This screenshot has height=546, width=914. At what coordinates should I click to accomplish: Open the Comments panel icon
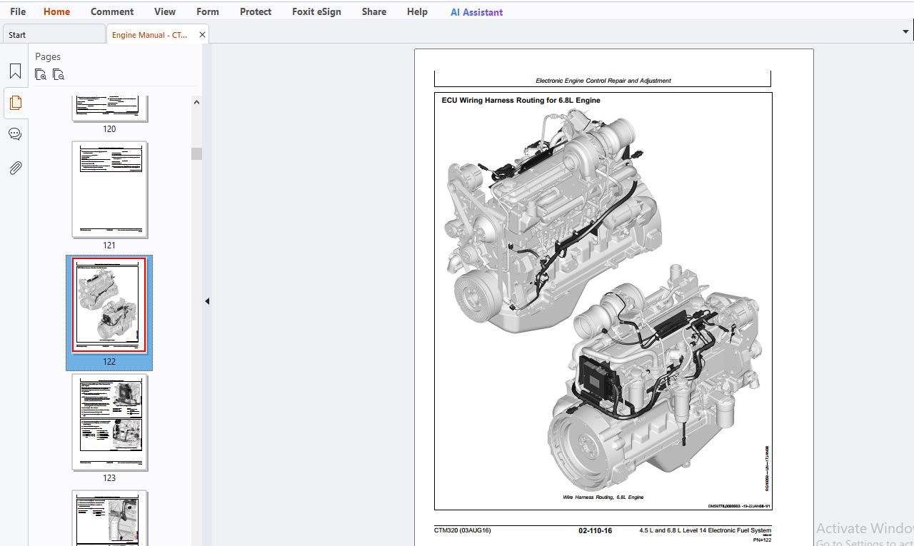(15, 134)
